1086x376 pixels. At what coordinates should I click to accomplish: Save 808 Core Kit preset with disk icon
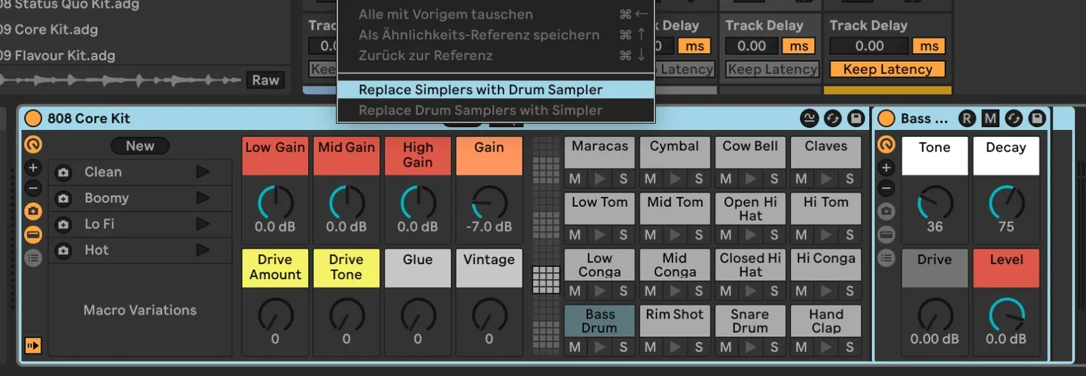tap(855, 119)
